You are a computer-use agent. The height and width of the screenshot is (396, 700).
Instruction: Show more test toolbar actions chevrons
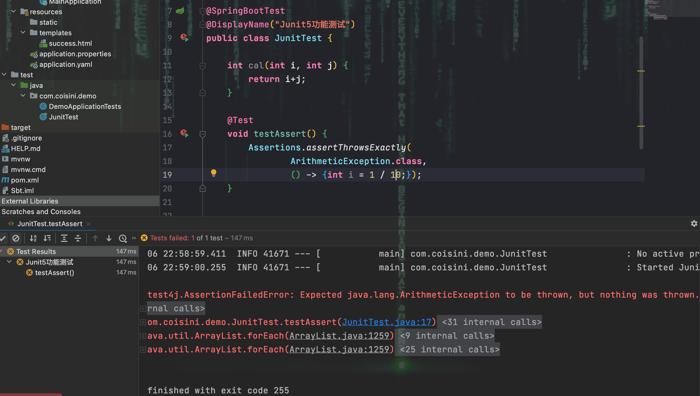[x=134, y=238]
